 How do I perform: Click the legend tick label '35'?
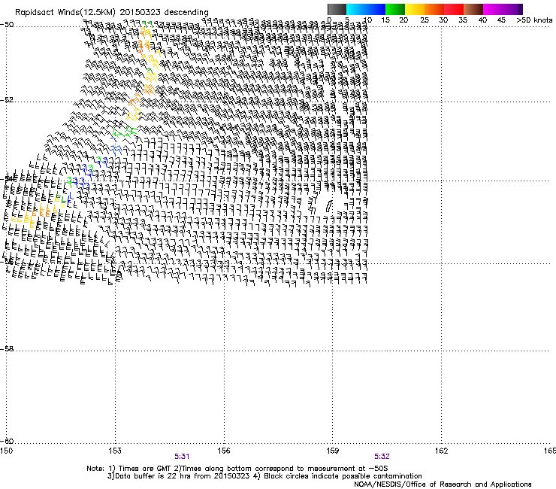pyautogui.click(x=463, y=20)
